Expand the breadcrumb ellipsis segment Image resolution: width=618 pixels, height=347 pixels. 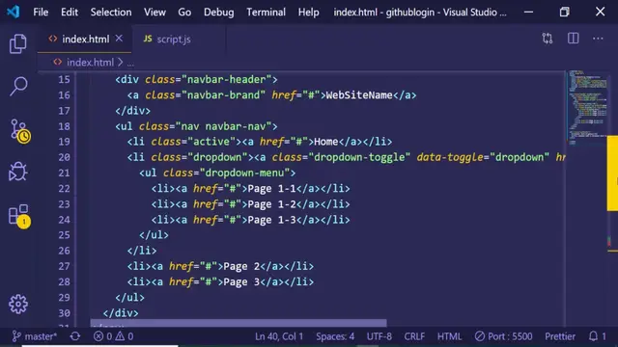coord(130,63)
